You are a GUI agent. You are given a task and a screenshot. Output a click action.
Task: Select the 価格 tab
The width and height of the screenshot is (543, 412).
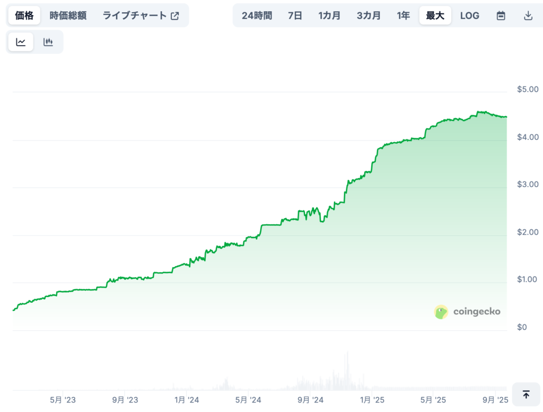tap(24, 15)
